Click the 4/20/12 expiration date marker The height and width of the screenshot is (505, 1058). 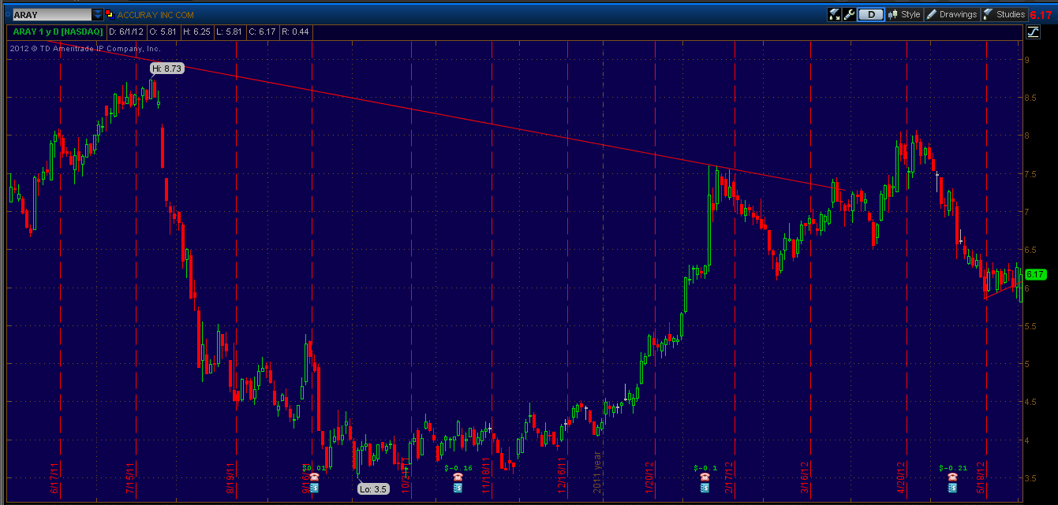tap(900, 477)
